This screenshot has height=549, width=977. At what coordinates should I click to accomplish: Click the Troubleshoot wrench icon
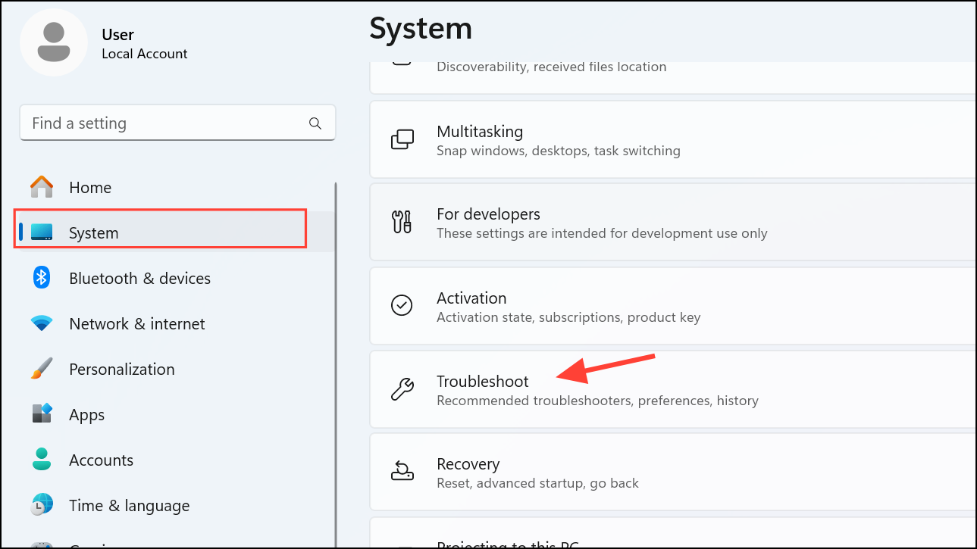point(402,388)
